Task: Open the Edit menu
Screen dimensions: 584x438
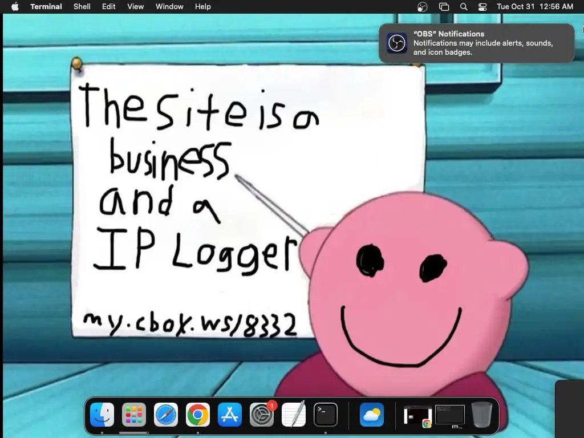Action: click(109, 7)
